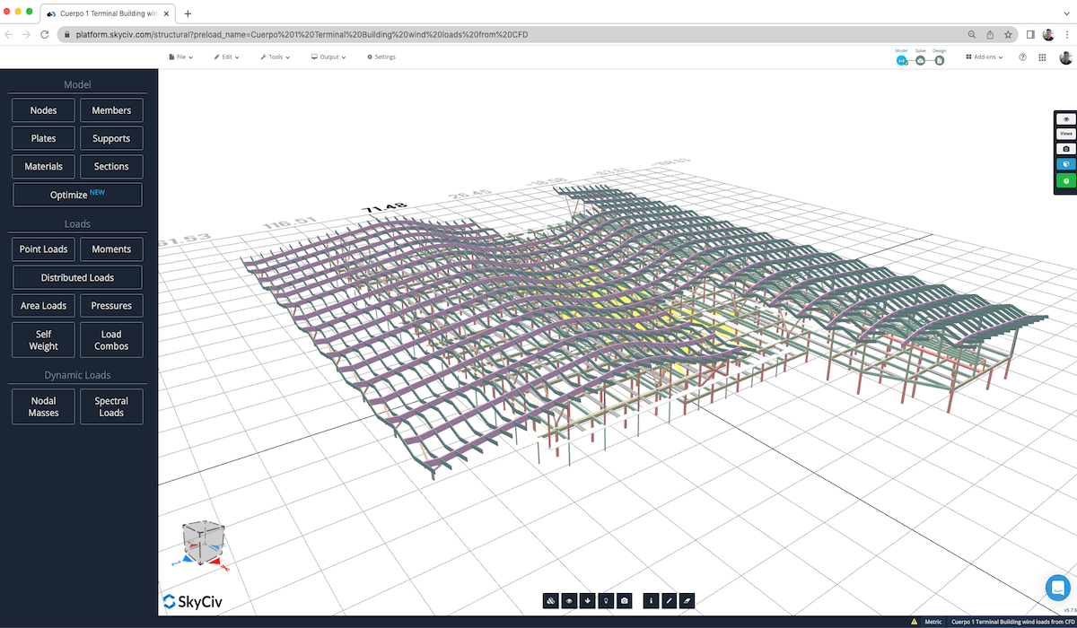The height and width of the screenshot is (628, 1077).
Task: Open the Load Combos panel
Action: (111, 339)
